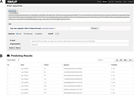134x95 pixels.
Task: Click the Probability value 0.52
Action: click(113, 90)
